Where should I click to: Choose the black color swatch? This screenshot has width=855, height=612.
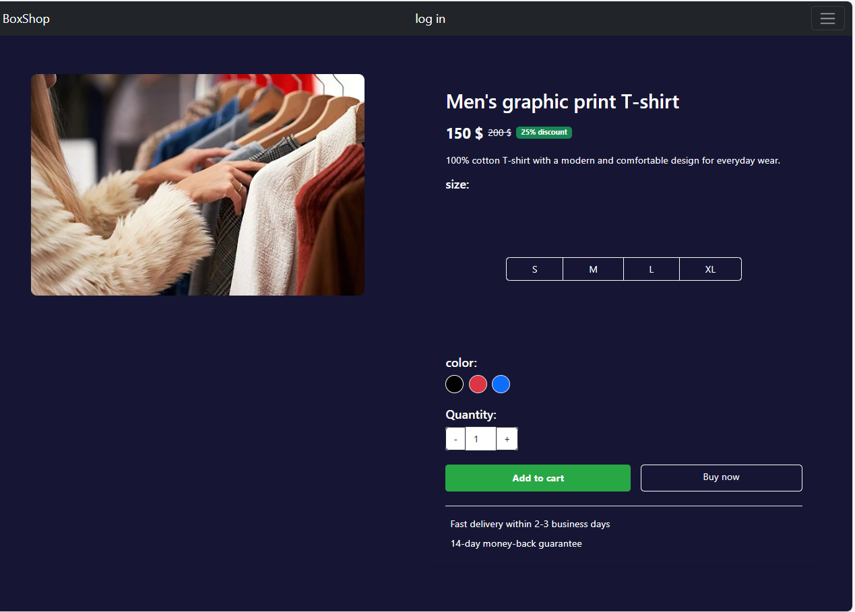455,384
